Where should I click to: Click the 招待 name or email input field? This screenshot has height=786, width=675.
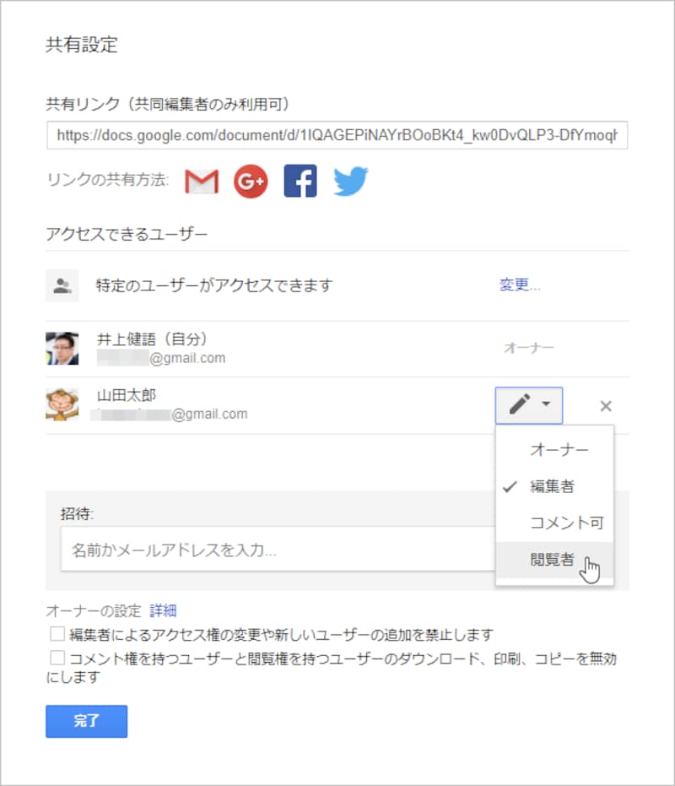tap(253, 550)
